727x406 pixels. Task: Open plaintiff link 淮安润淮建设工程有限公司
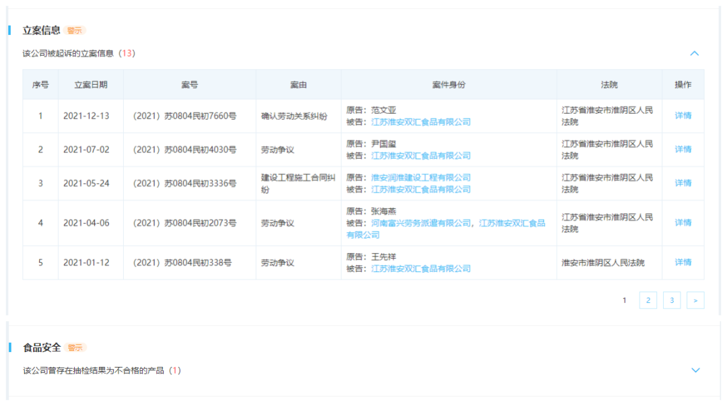(x=421, y=178)
